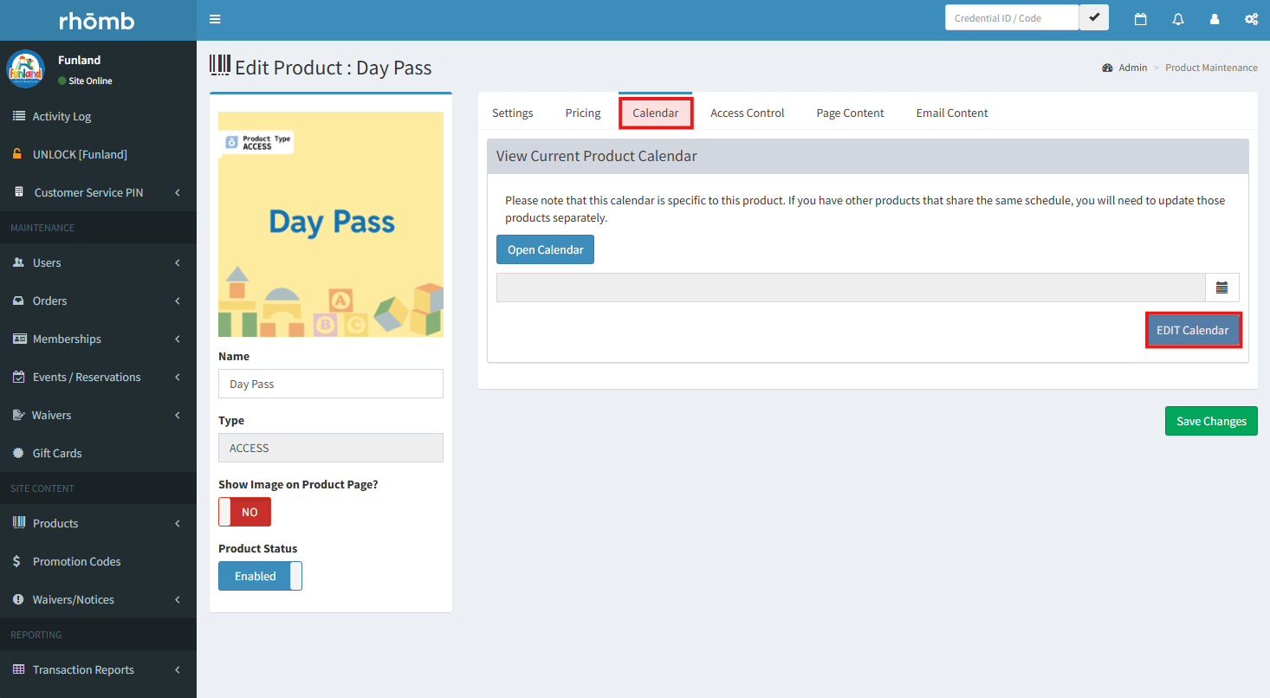The height and width of the screenshot is (698, 1270).
Task: Open the settings gears icon in header
Action: 1251,19
